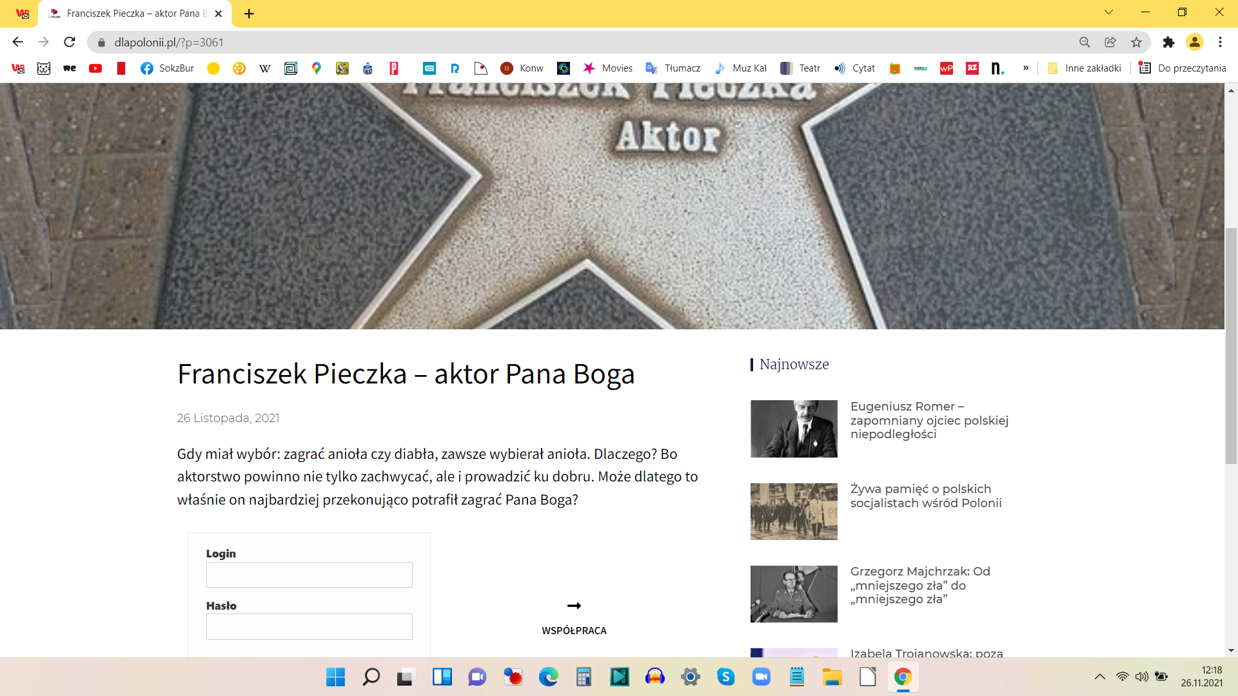Show hidden system tray icons
1238x696 pixels.
tap(1100, 677)
